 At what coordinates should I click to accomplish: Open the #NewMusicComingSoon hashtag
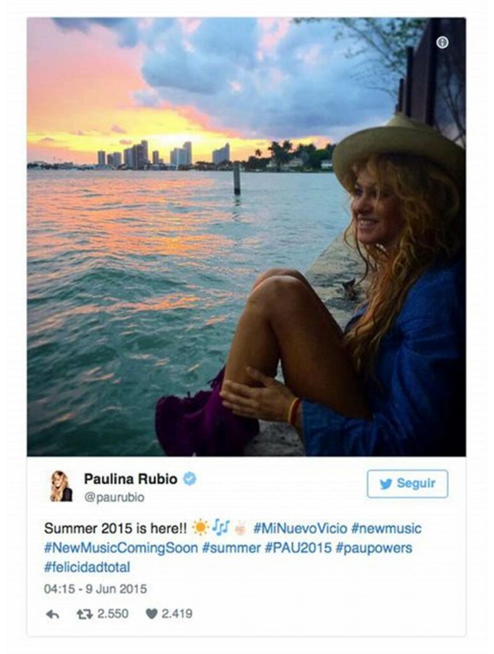(x=121, y=547)
